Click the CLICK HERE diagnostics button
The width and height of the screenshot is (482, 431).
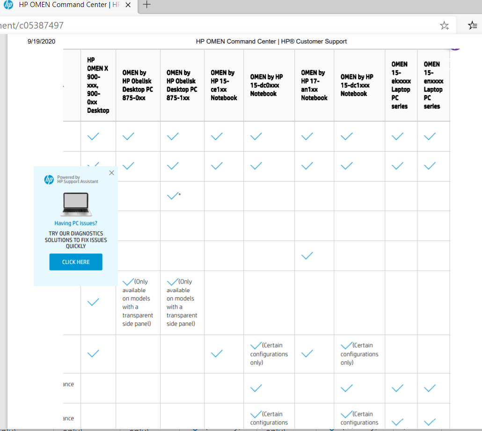[x=75, y=262]
